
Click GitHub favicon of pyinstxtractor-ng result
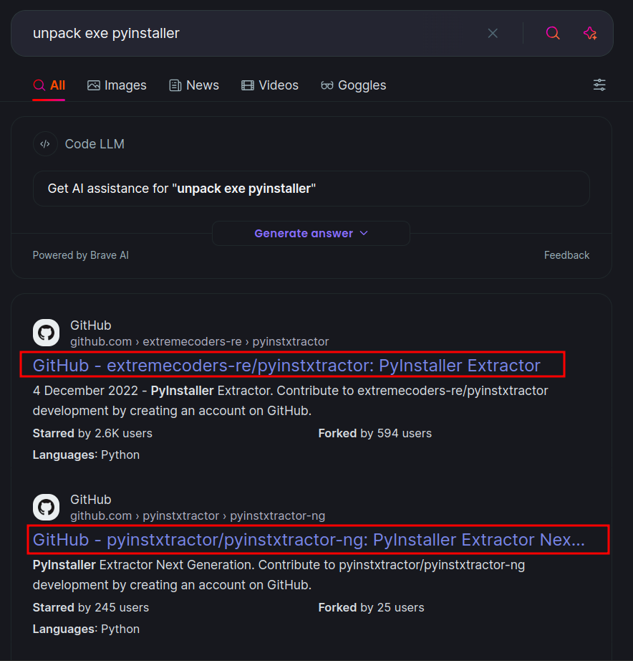(47, 508)
